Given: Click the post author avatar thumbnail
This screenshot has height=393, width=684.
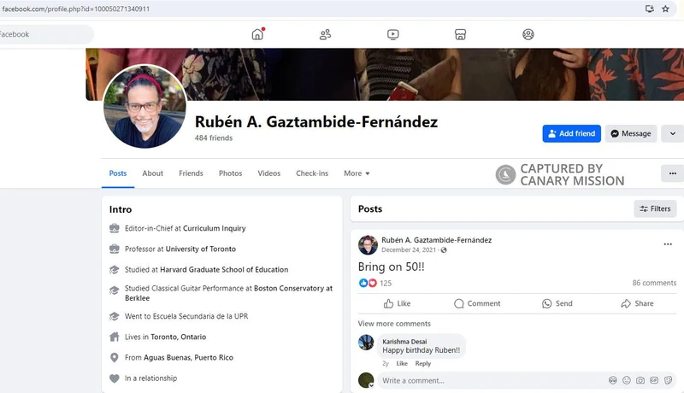Looking at the screenshot, I should point(368,245).
